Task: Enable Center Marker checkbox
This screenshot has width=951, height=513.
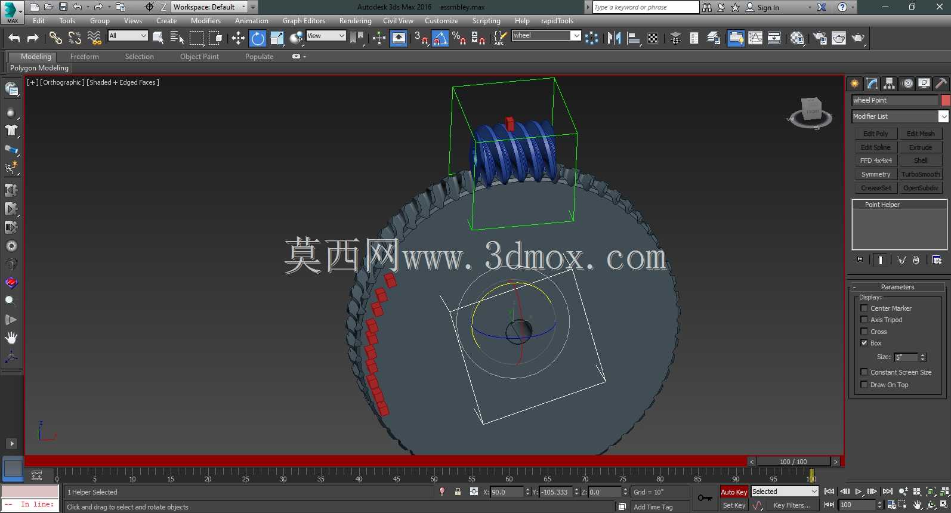Action: (x=864, y=308)
